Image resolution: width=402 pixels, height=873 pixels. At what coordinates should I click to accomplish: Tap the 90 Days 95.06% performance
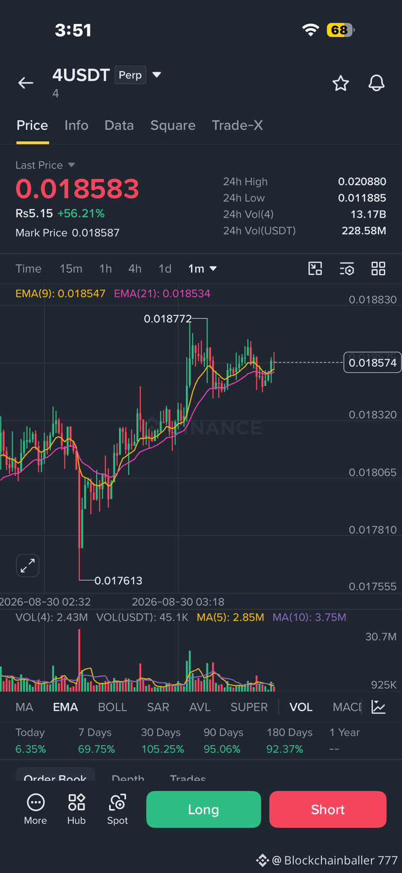(x=223, y=741)
